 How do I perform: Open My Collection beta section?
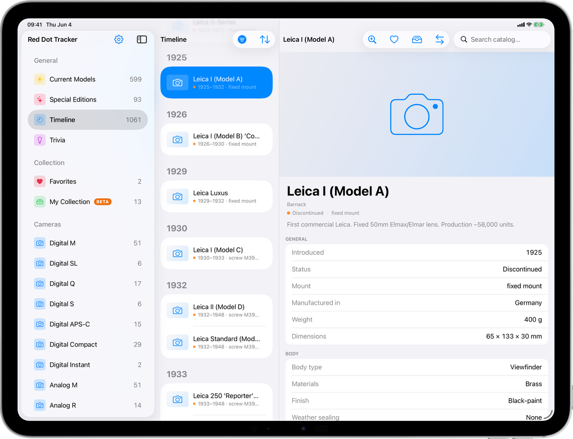point(88,202)
